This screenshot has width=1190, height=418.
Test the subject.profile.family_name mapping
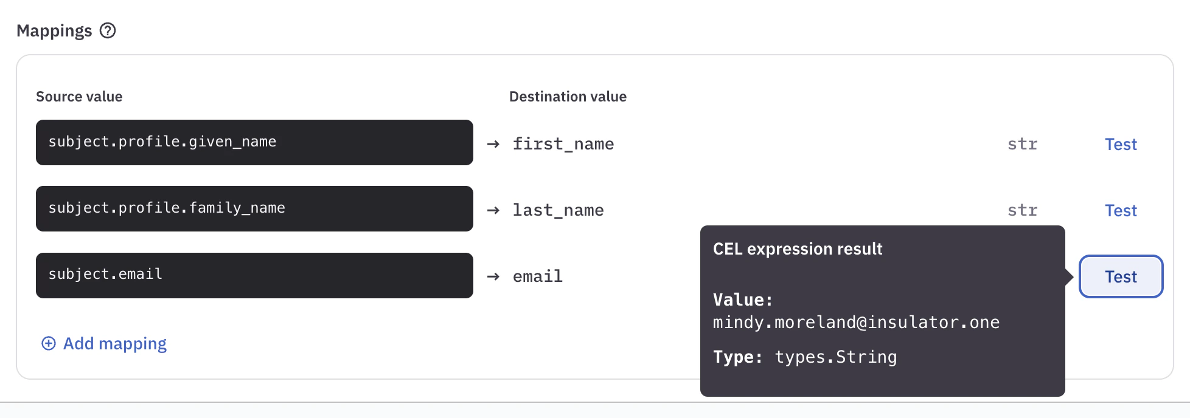[x=1121, y=210]
